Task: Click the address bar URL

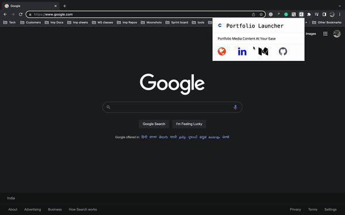Action: pos(53,14)
